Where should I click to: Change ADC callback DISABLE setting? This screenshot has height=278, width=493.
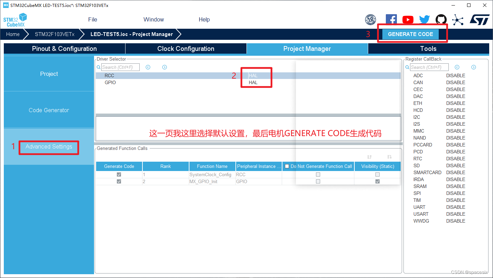pyautogui.click(x=455, y=75)
